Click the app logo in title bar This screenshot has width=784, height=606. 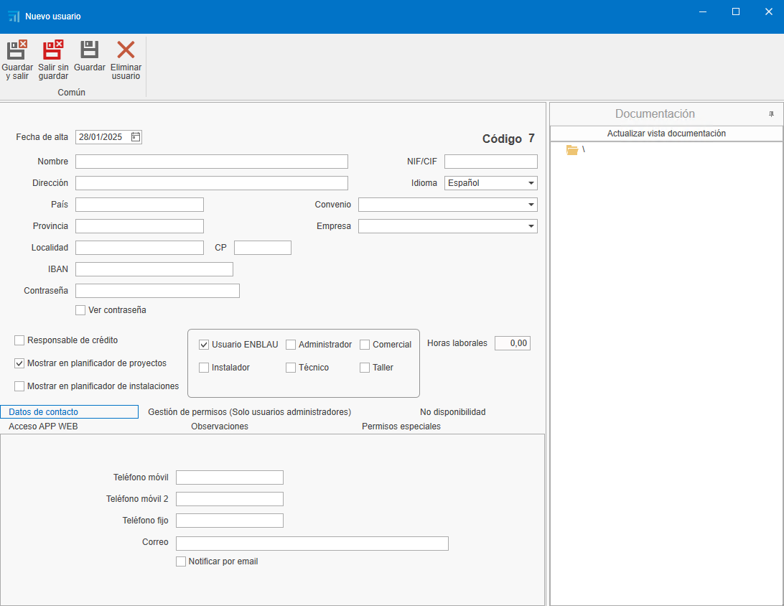coord(14,17)
